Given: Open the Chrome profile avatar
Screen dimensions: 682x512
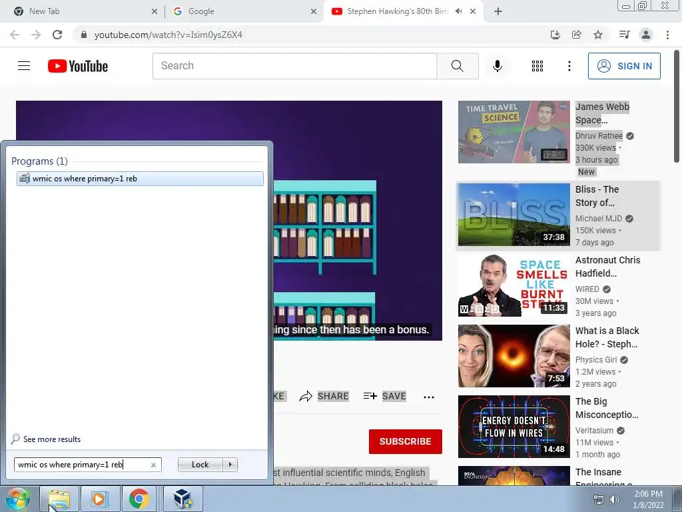Looking at the screenshot, I should (x=646, y=35).
